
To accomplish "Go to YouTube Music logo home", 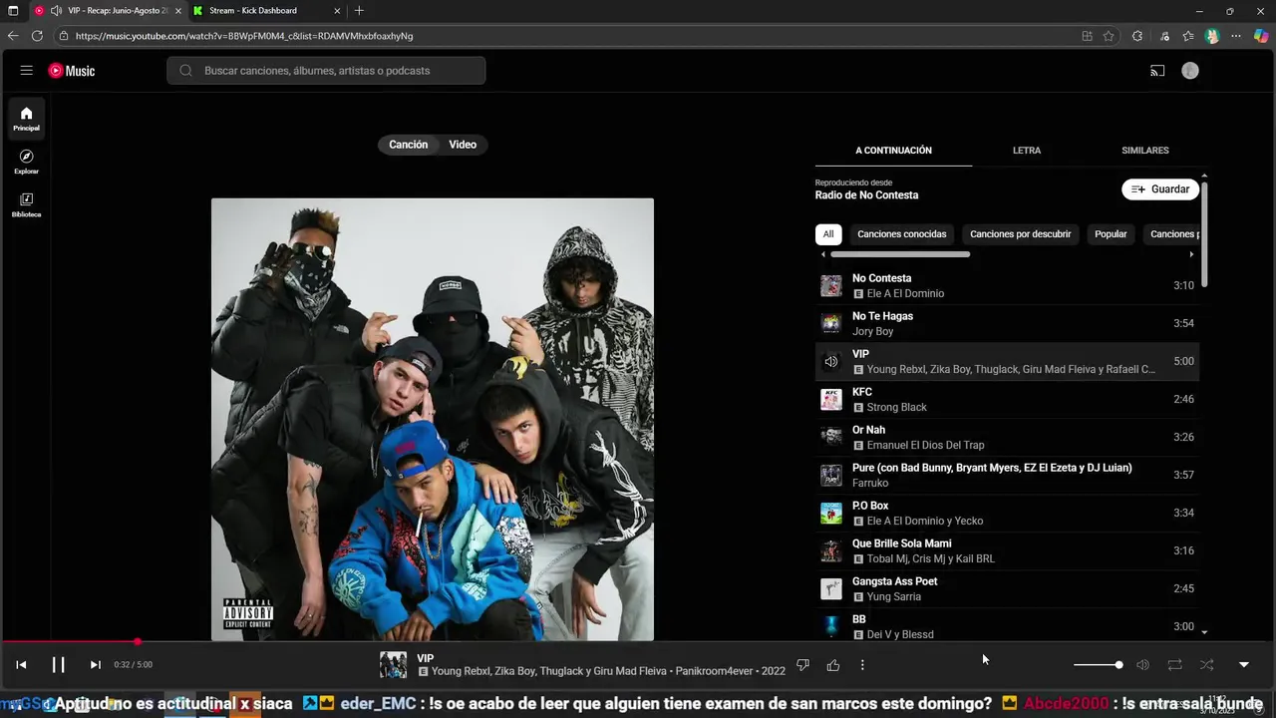I will [x=72, y=71].
